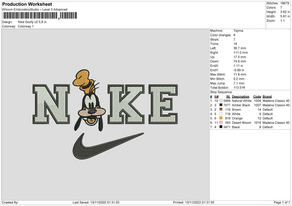Click the Brown thread color swatch
The image size is (292, 206).
click(x=221, y=109)
